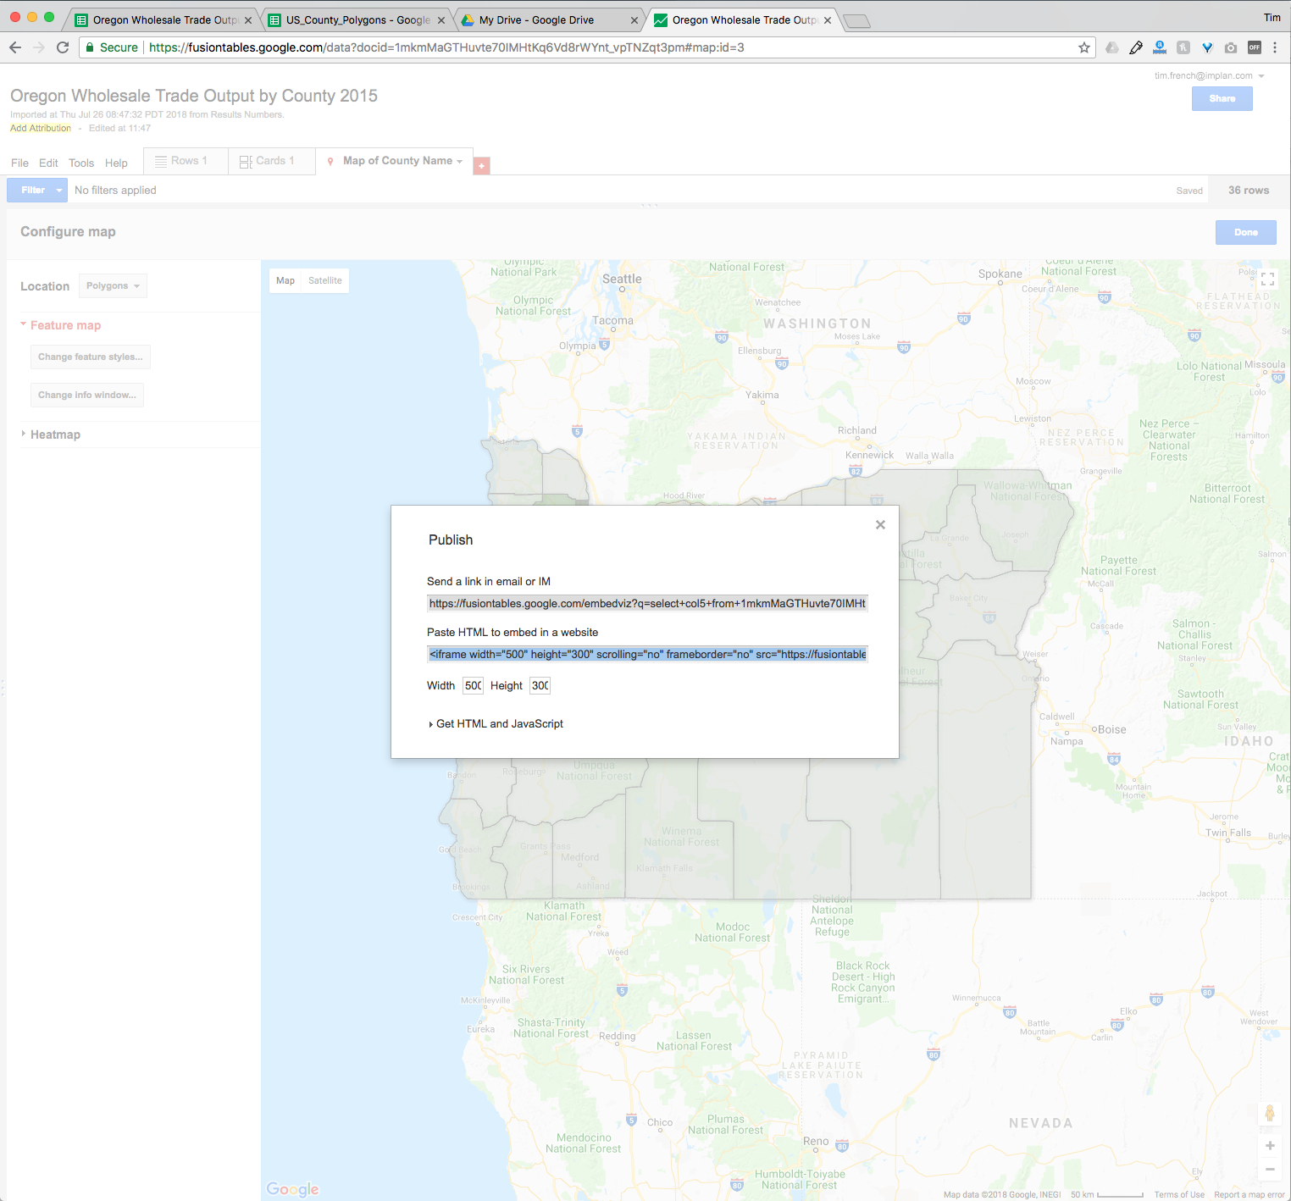Add a new tab with the plus icon
The image size is (1291, 1201).
(x=481, y=166)
